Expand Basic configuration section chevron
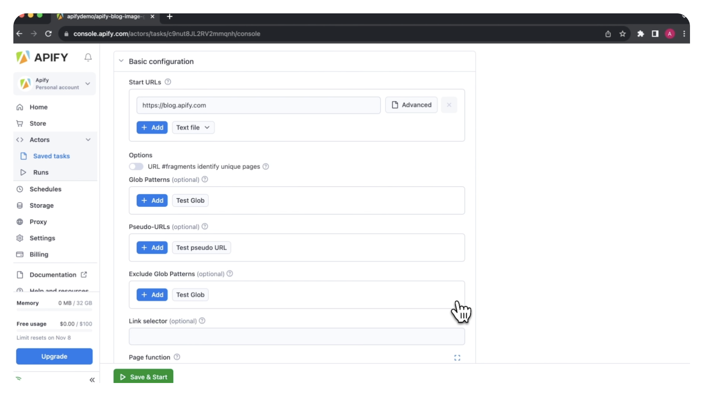This screenshot has height=396, width=703. coord(121,61)
